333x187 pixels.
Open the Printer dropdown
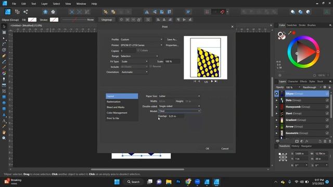142,45
